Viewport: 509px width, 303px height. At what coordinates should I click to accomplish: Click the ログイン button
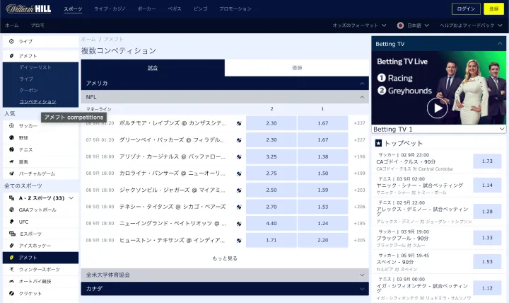click(x=466, y=8)
